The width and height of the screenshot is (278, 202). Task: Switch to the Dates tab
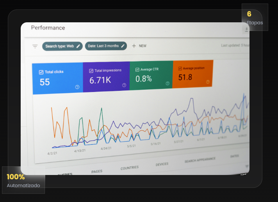pyautogui.click(x=234, y=156)
